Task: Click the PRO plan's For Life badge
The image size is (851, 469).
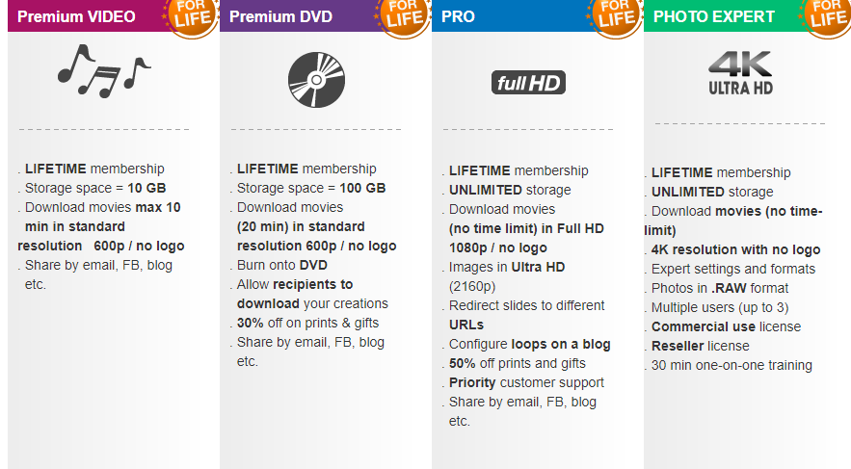Action: tap(616, 17)
